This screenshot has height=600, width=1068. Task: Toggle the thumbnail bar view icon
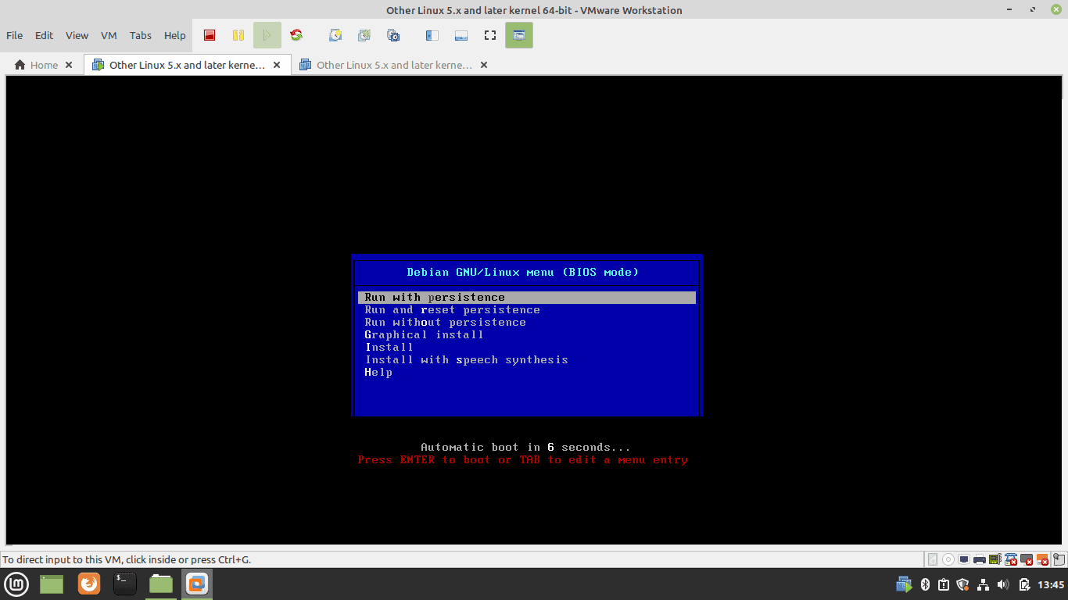(461, 35)
